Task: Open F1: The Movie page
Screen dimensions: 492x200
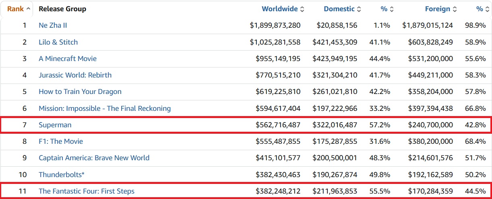Action: pos(61,141)
